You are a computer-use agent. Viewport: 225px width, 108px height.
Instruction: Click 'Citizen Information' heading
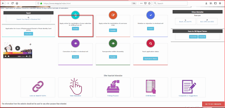tap(197, 12)
